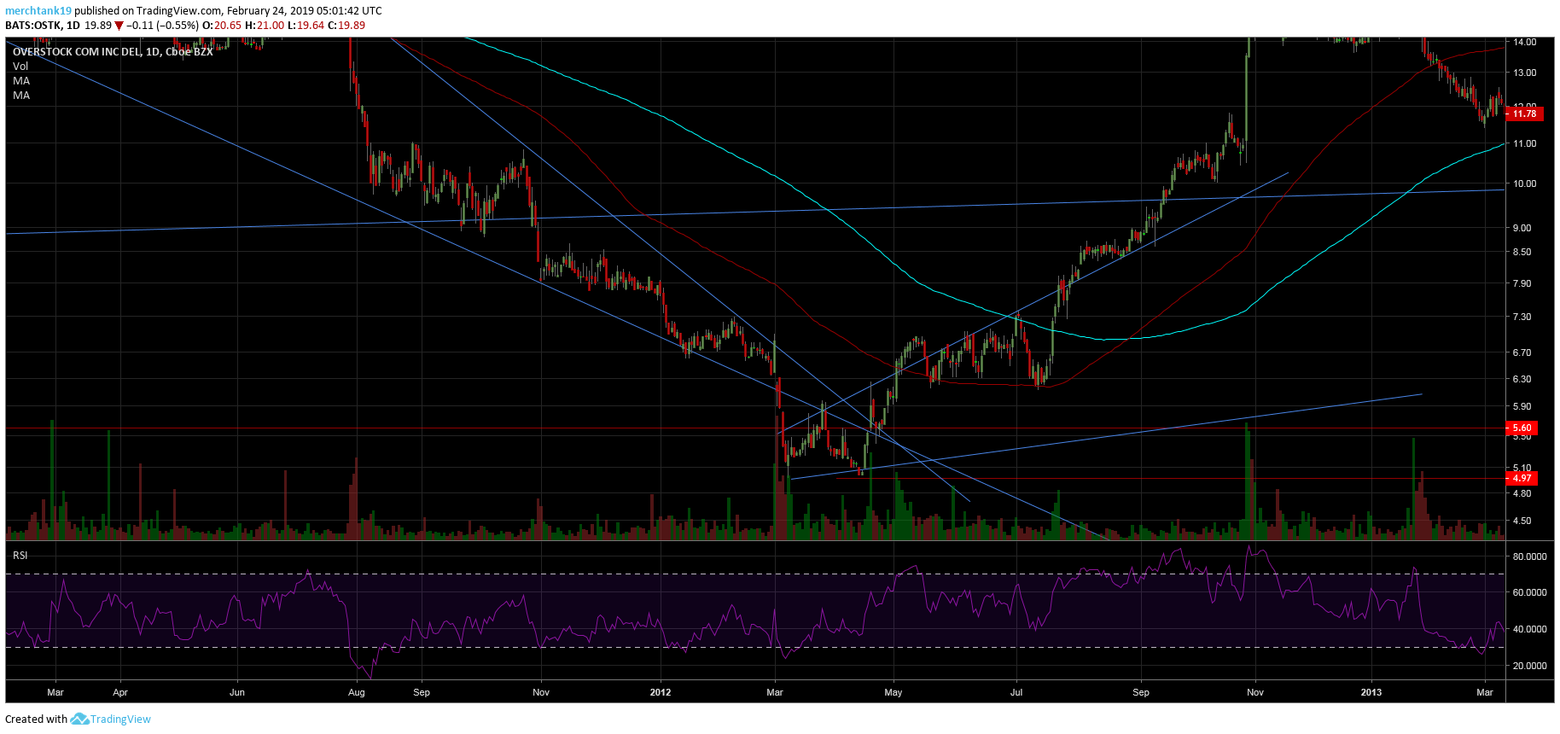Image resolution: width=1560 pixels, height=734 pixels.
Task: Click the 80.0000 RSI axis value
Action: 1529,556
